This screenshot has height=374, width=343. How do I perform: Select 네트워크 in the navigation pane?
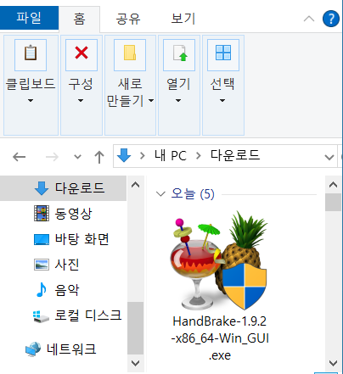click(x=63, y=349)
